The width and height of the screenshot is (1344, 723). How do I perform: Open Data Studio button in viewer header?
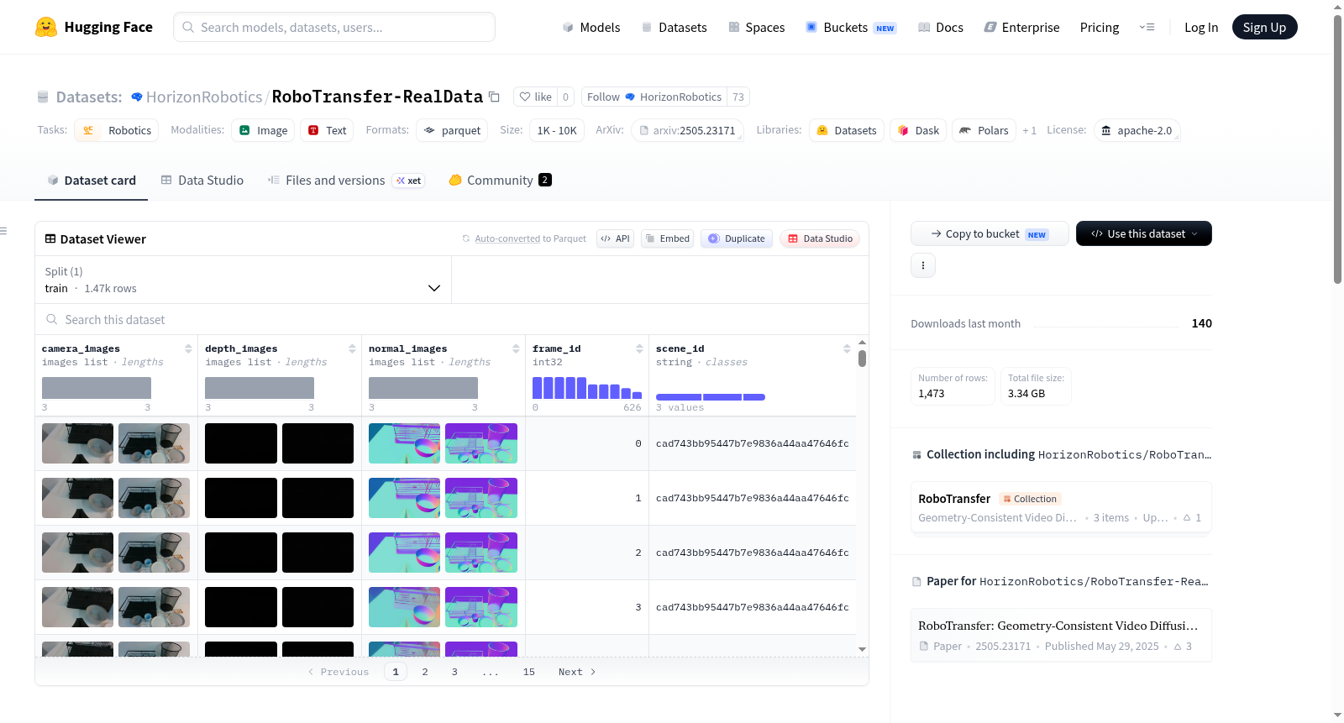click(x=820, y=238)
